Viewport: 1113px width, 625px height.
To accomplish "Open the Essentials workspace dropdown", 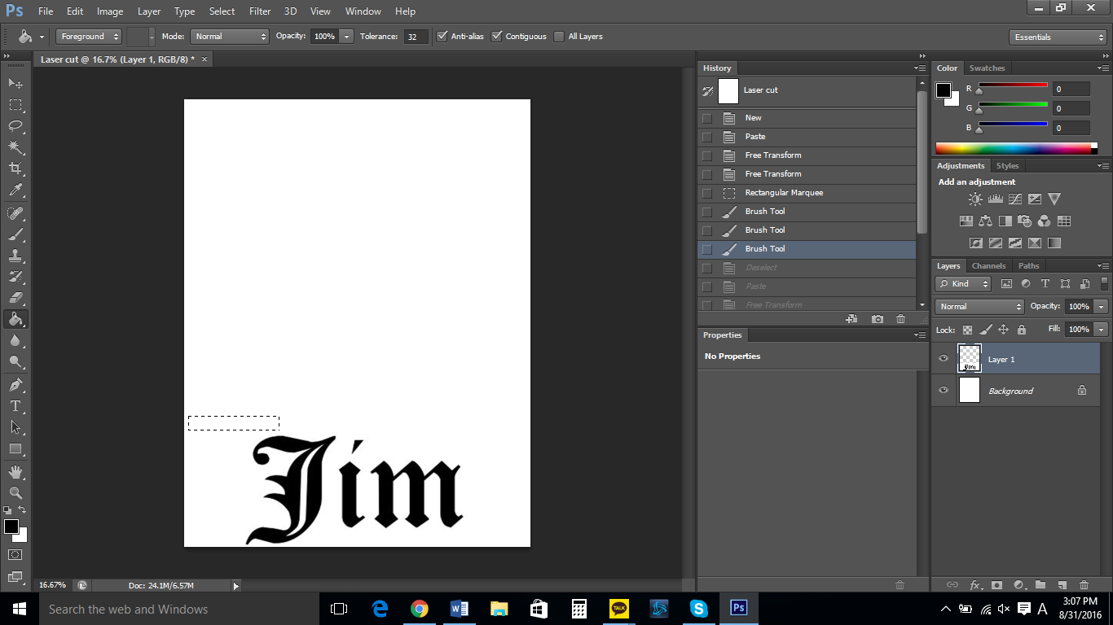I will [1057, 37].
